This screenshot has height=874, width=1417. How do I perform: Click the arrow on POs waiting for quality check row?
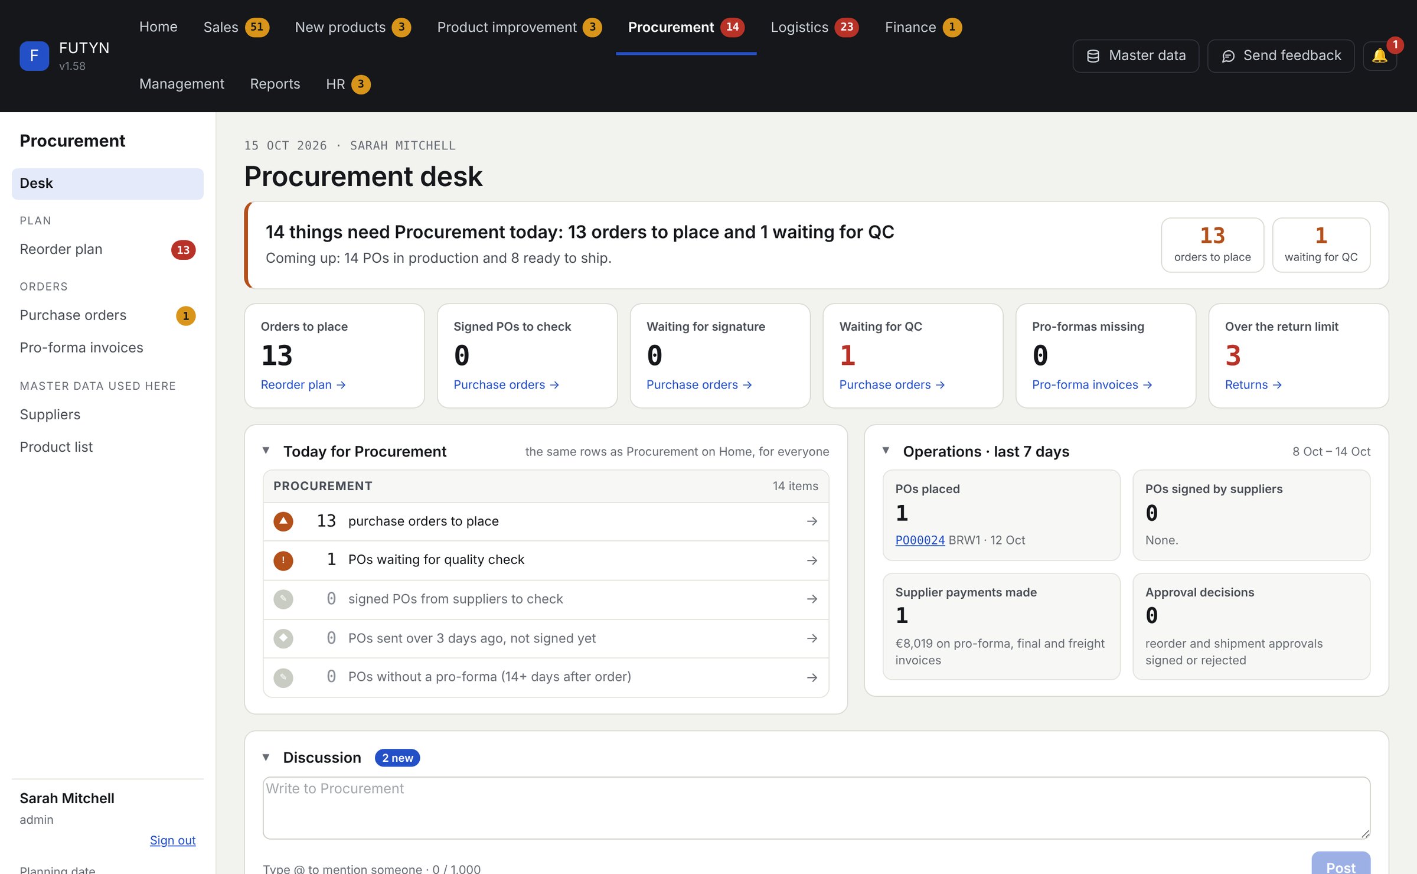(x=812, y=560)
